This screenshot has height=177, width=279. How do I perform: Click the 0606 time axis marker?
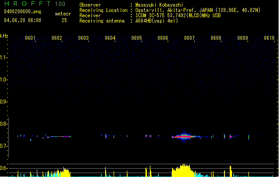(163, 38)
